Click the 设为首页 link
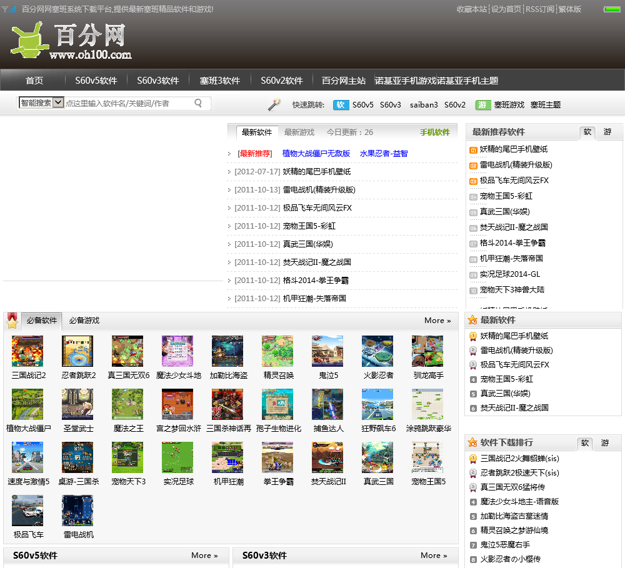This screenshot has height=568, width=625. 506,9
